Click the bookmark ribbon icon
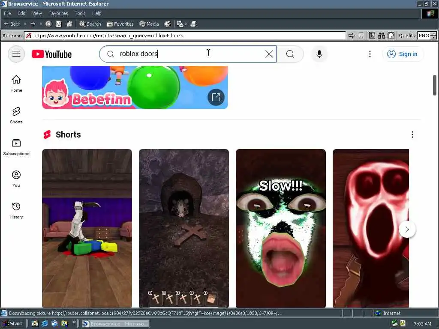This screenshot has height=329, width=439. [x=361, y=36]
